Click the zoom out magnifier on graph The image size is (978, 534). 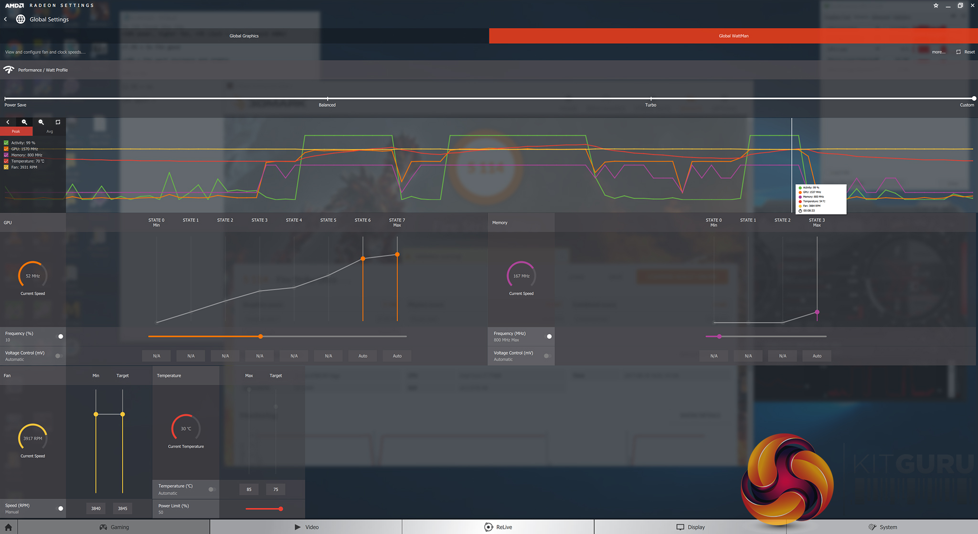(x=41, y=122)
